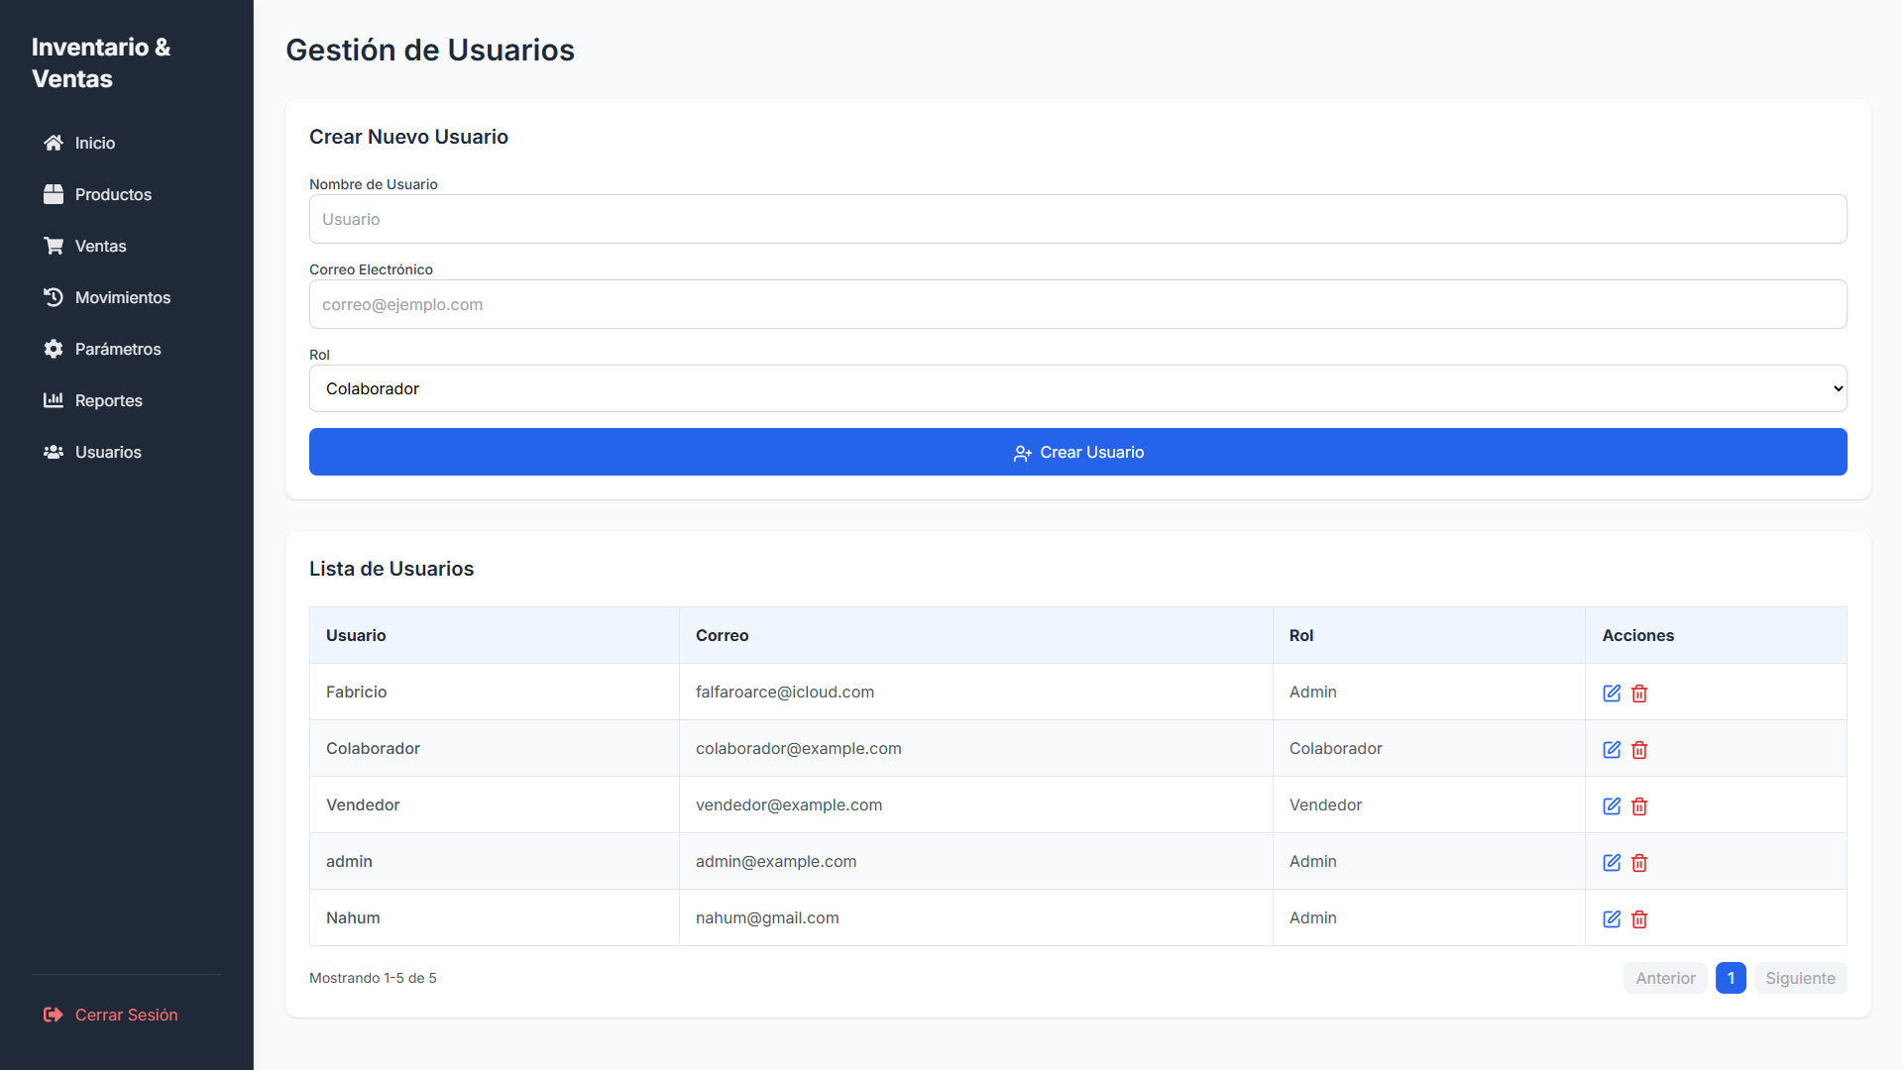Viewport: 1903px width, 1070px height.
Task: Select falfaroarce@icloud.com email cell
Action: tap(976, 692)
